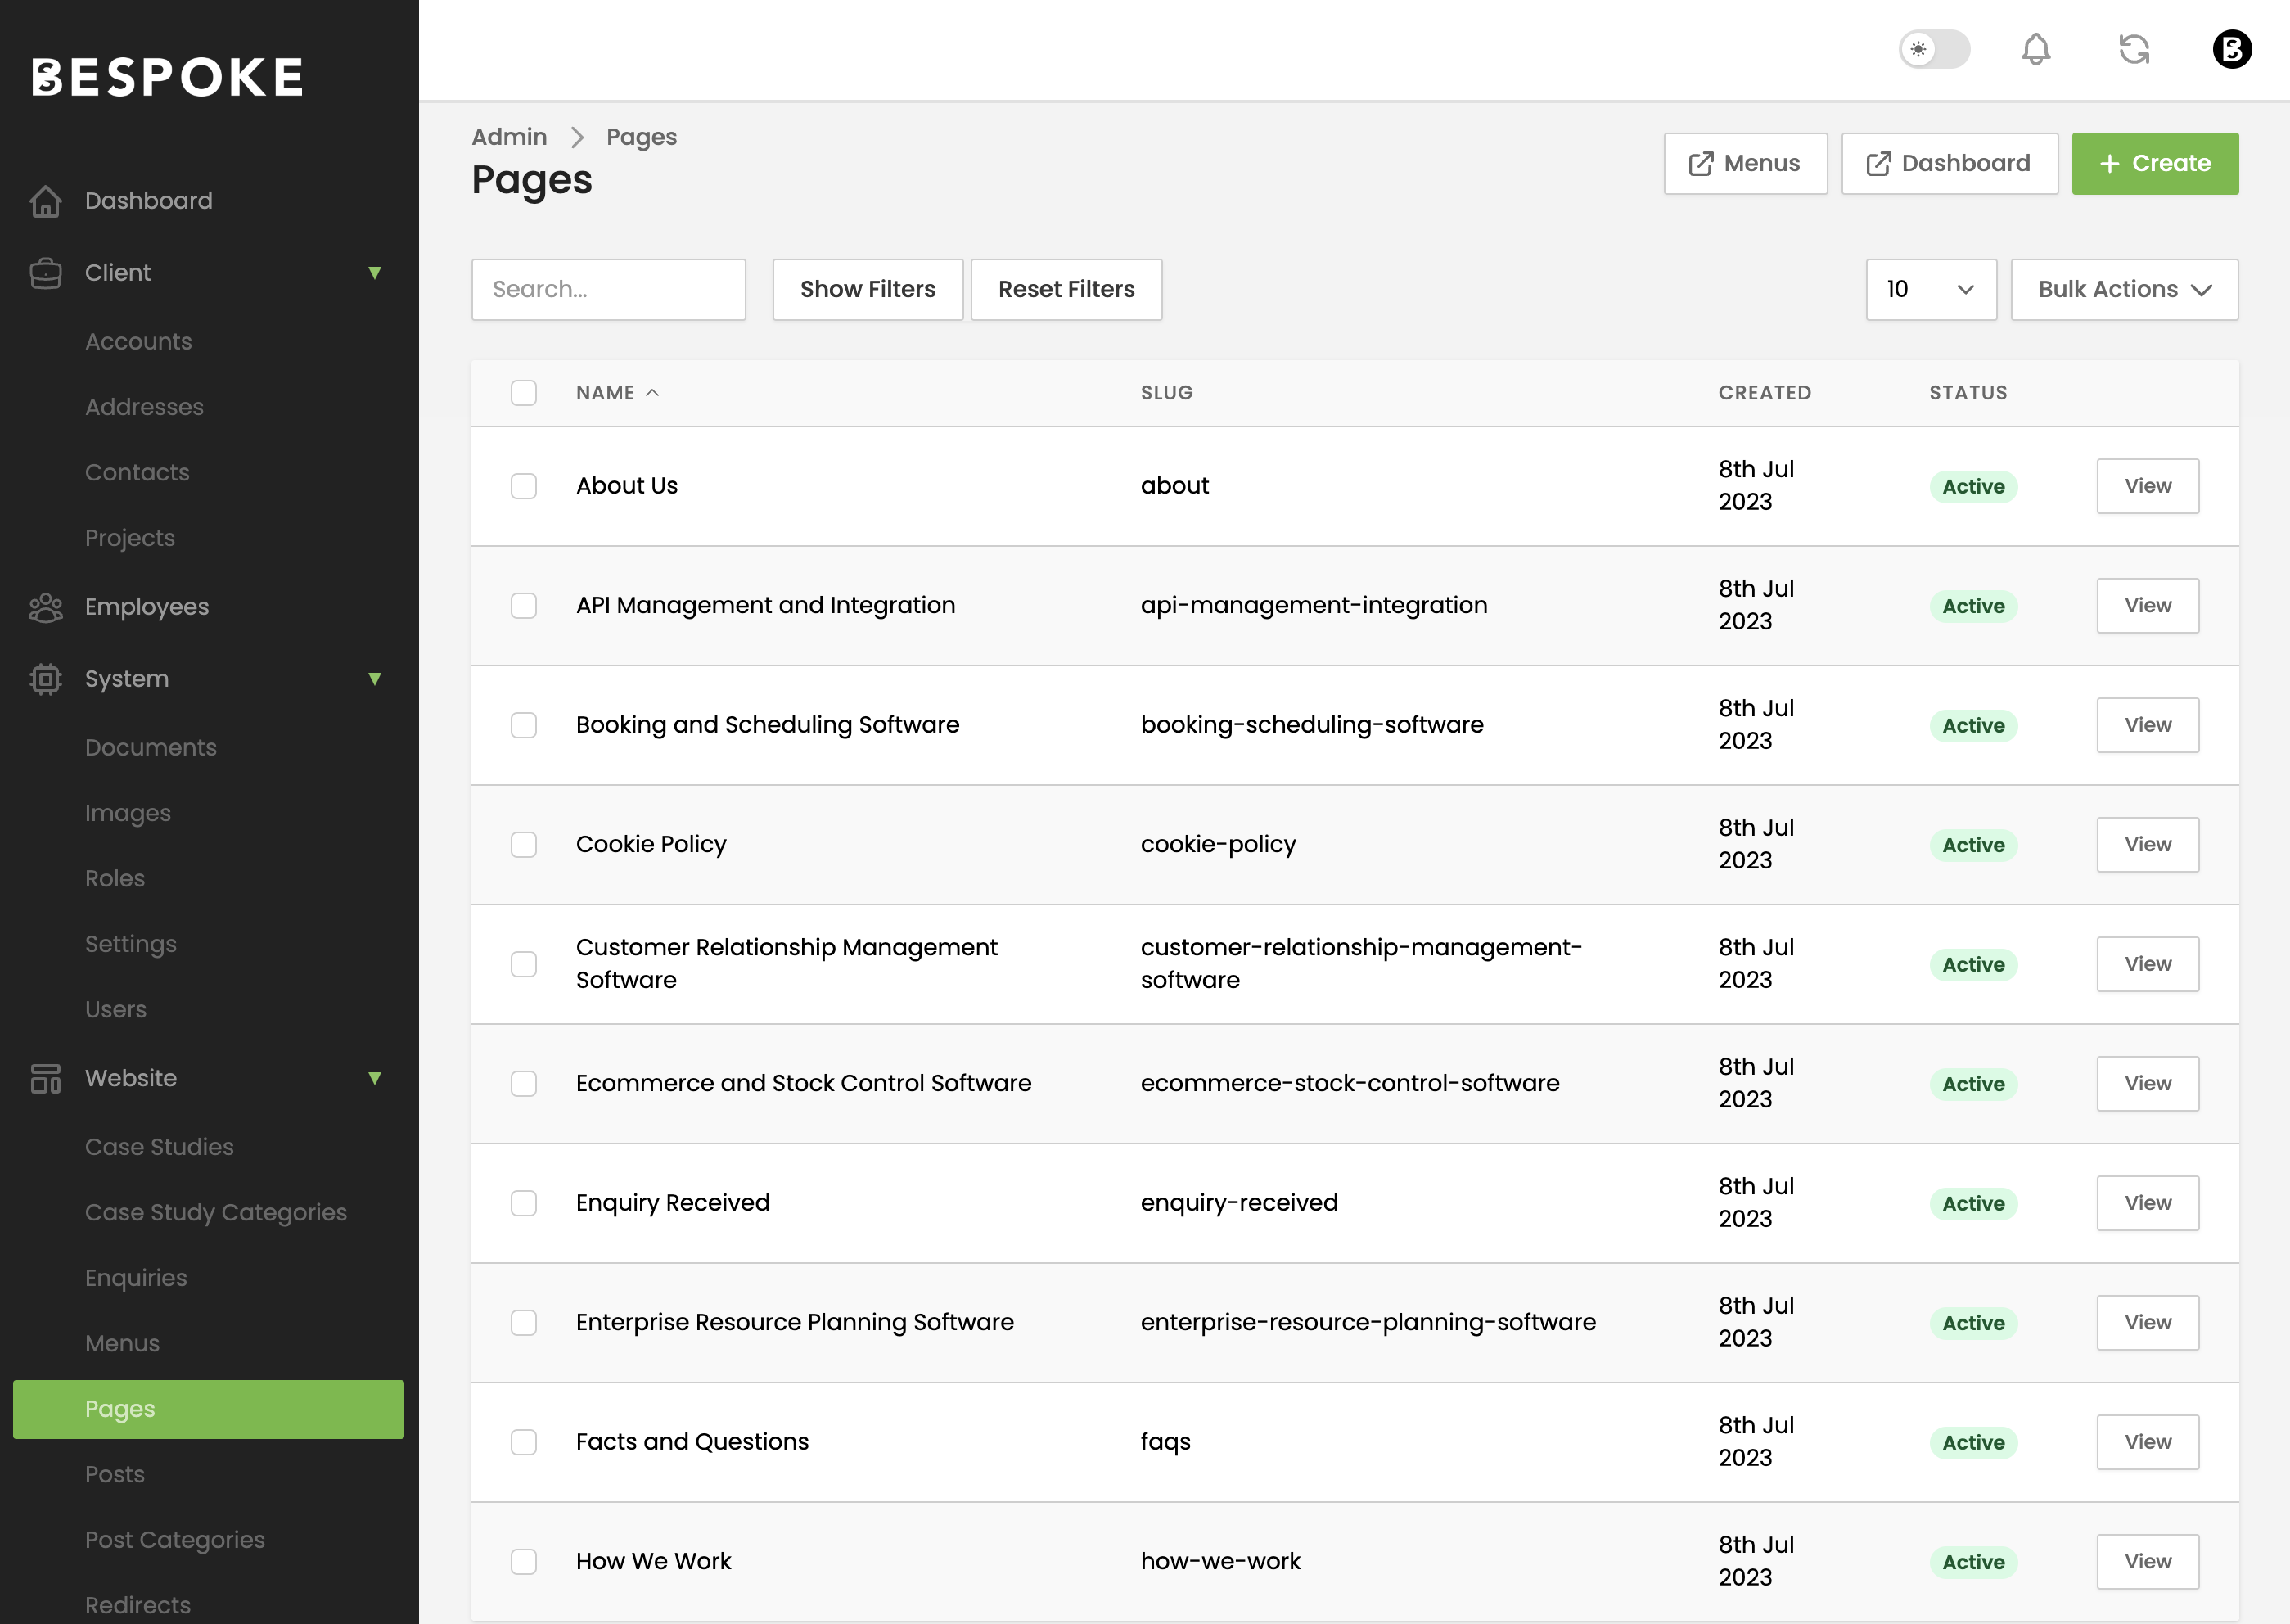The width and height of the screenshot is (2290, 1624).
Task: Open Roles under System
Action: [x=114, y=879]
